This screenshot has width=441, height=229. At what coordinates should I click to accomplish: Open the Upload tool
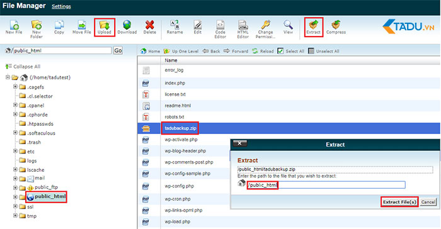(x=105, y=27)
